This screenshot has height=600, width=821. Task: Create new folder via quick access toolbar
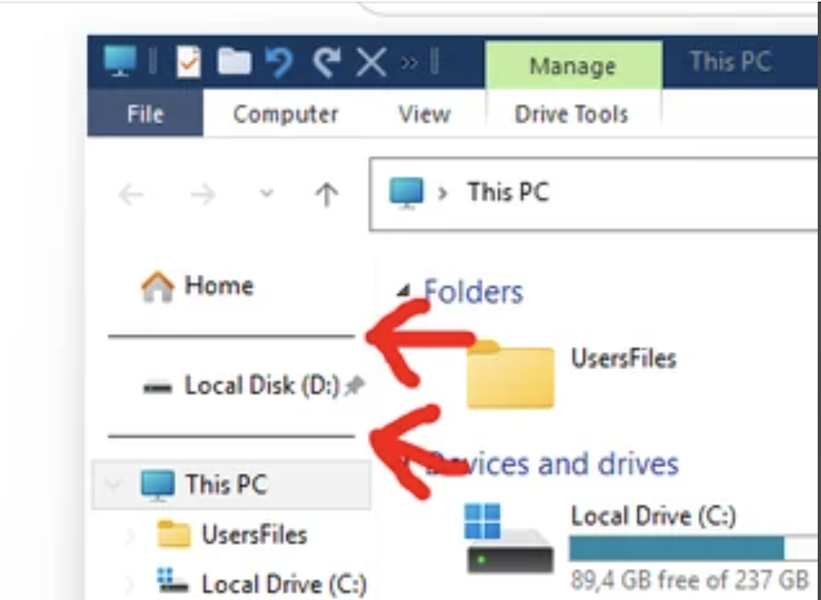(234, 62)
